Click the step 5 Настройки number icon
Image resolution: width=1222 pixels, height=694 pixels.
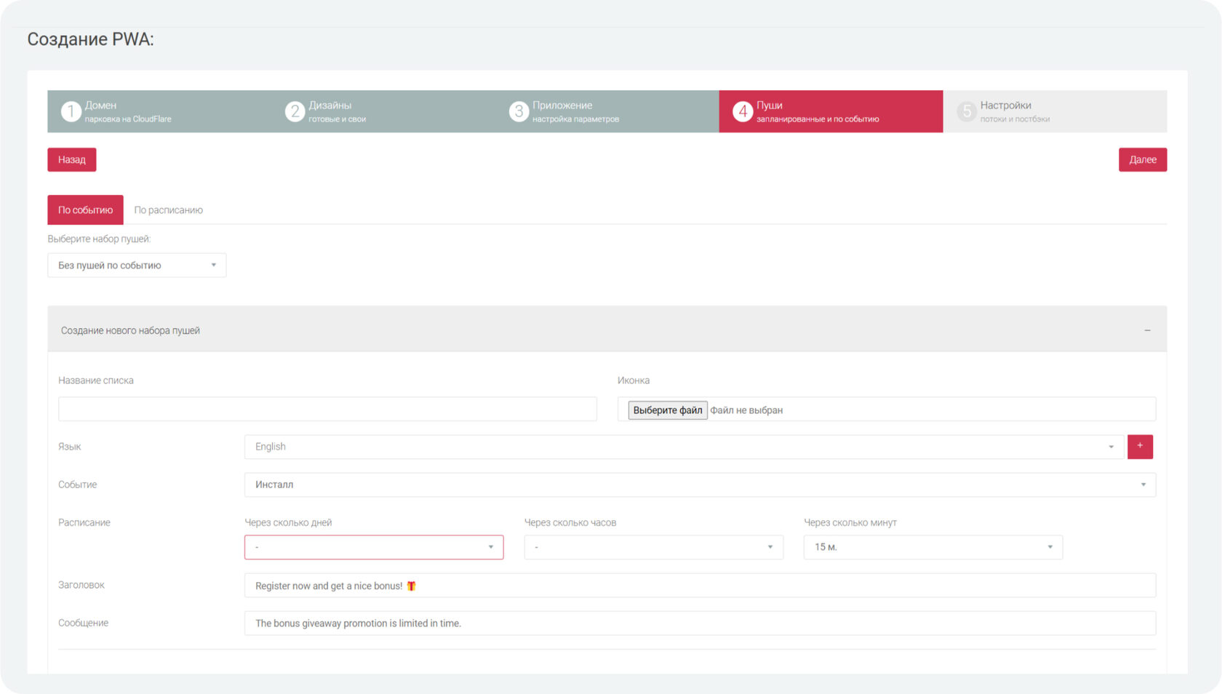click(966, 111)
